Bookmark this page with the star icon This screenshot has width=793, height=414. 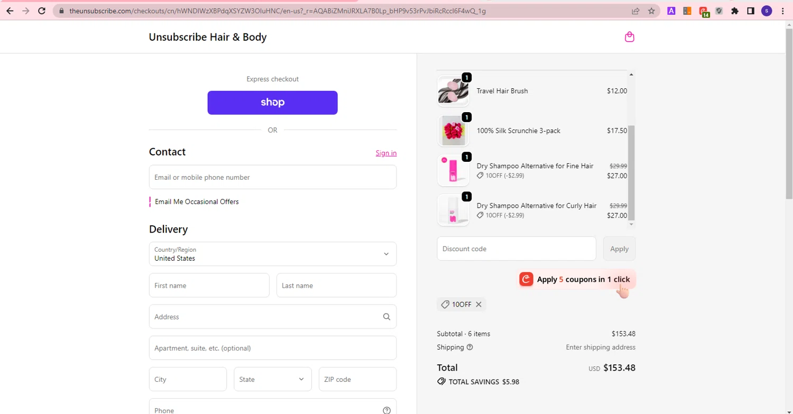(651, 11)
